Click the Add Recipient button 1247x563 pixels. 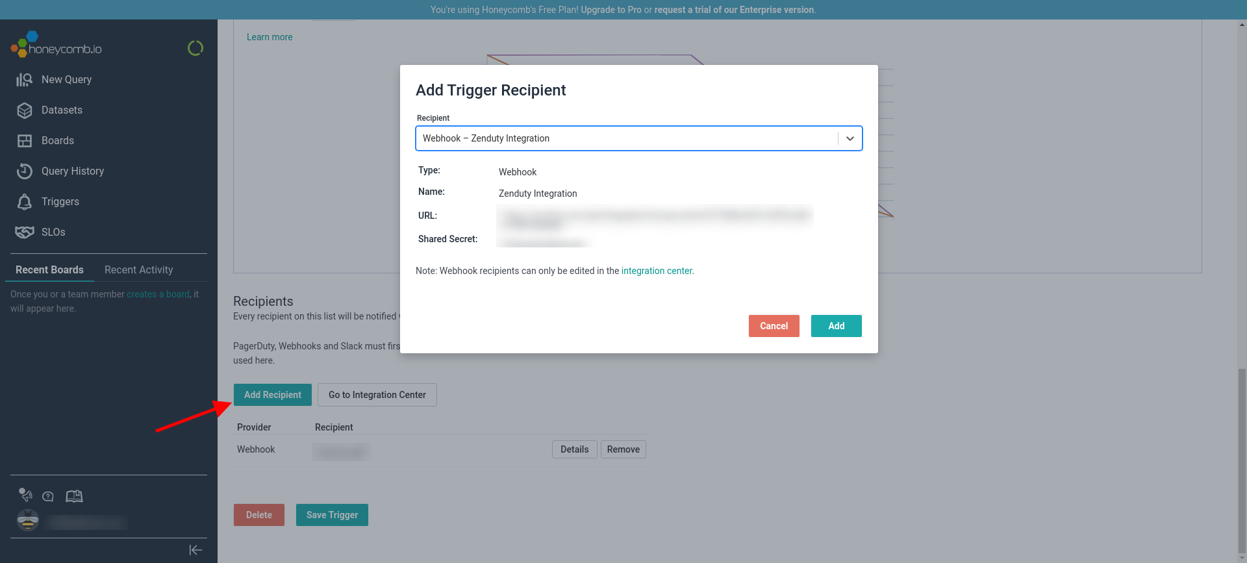[x=273, y=395]
